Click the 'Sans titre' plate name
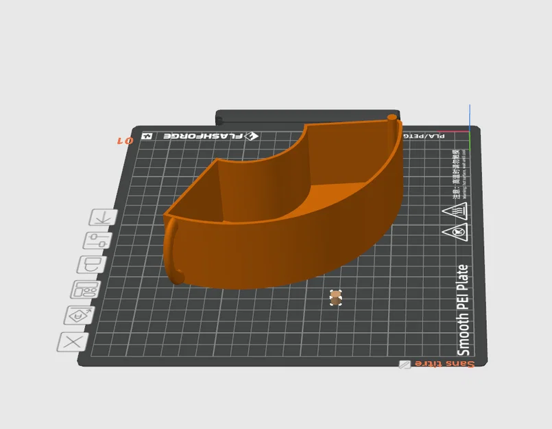 coord(444,364)
